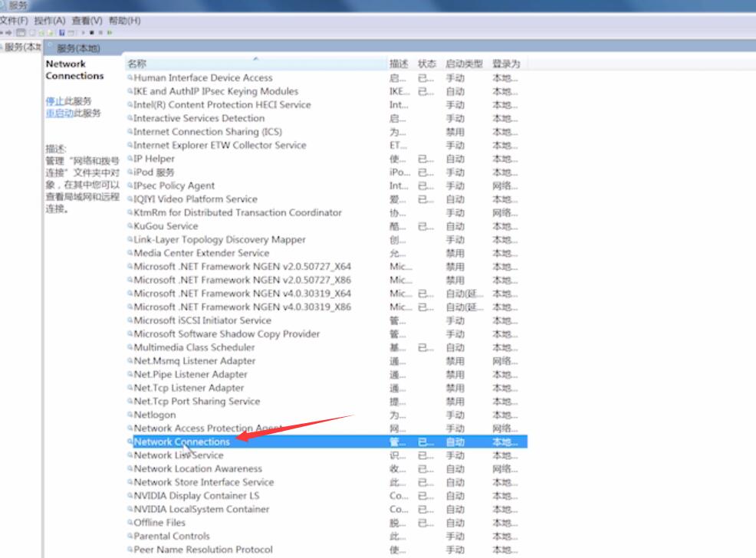The width and height of the screenshot is (756, 558).
Task: Sort by the 状态 column header
Action: coord(427,64)
